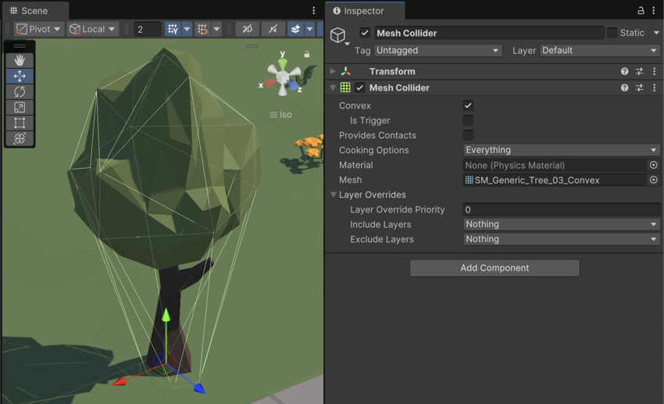The height and width of the screenshot is (404, 664).
Task: Enable the Is Trigger checkbox
Action: (468, 120)
